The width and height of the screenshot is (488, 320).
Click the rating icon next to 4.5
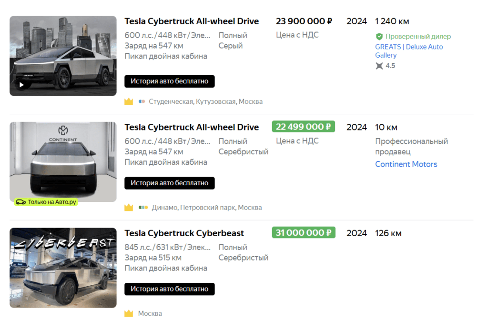379,66
